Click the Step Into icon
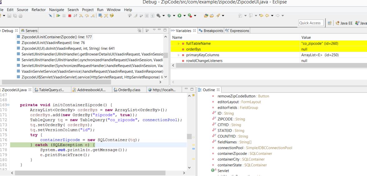 point(81,16)
